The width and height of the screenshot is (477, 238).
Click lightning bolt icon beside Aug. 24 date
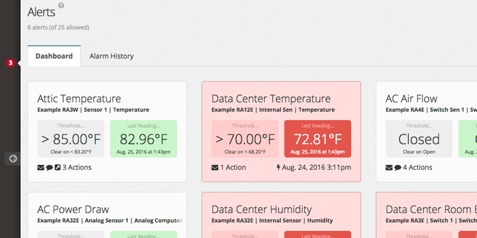tap(279, 167)
